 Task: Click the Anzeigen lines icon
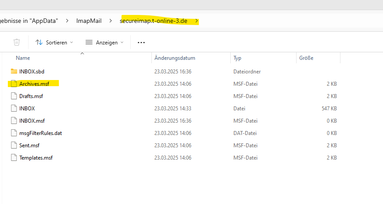coord(89,42)
